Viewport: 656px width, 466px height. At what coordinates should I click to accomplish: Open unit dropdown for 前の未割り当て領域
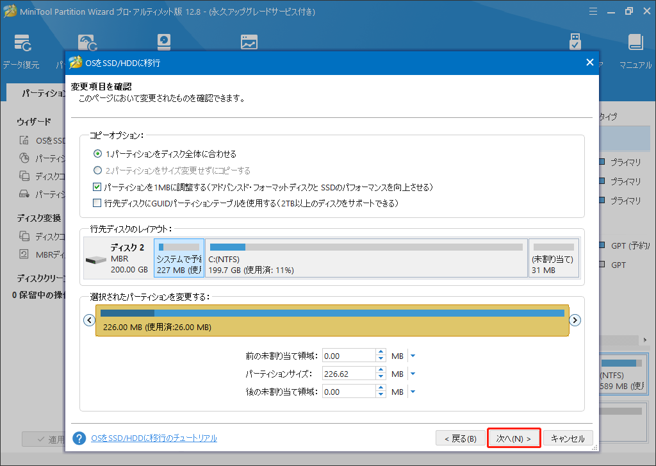413,356
